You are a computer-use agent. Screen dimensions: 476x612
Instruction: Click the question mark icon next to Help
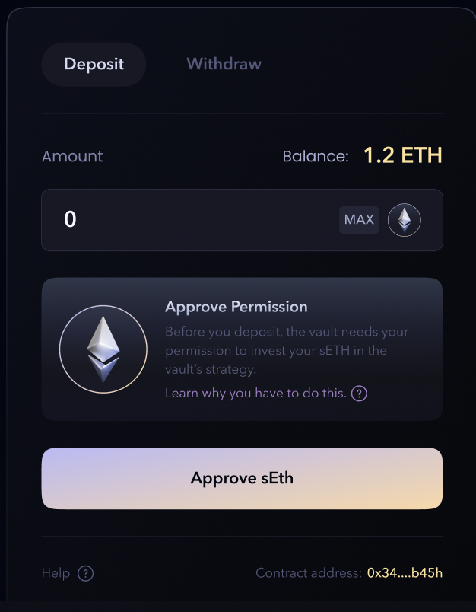(86, 573)
